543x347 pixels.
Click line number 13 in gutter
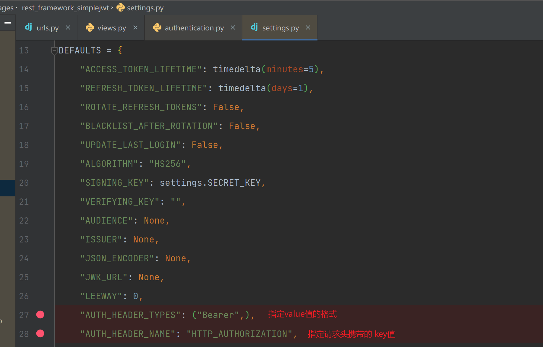pyautogui.click(x=24, y=50)
